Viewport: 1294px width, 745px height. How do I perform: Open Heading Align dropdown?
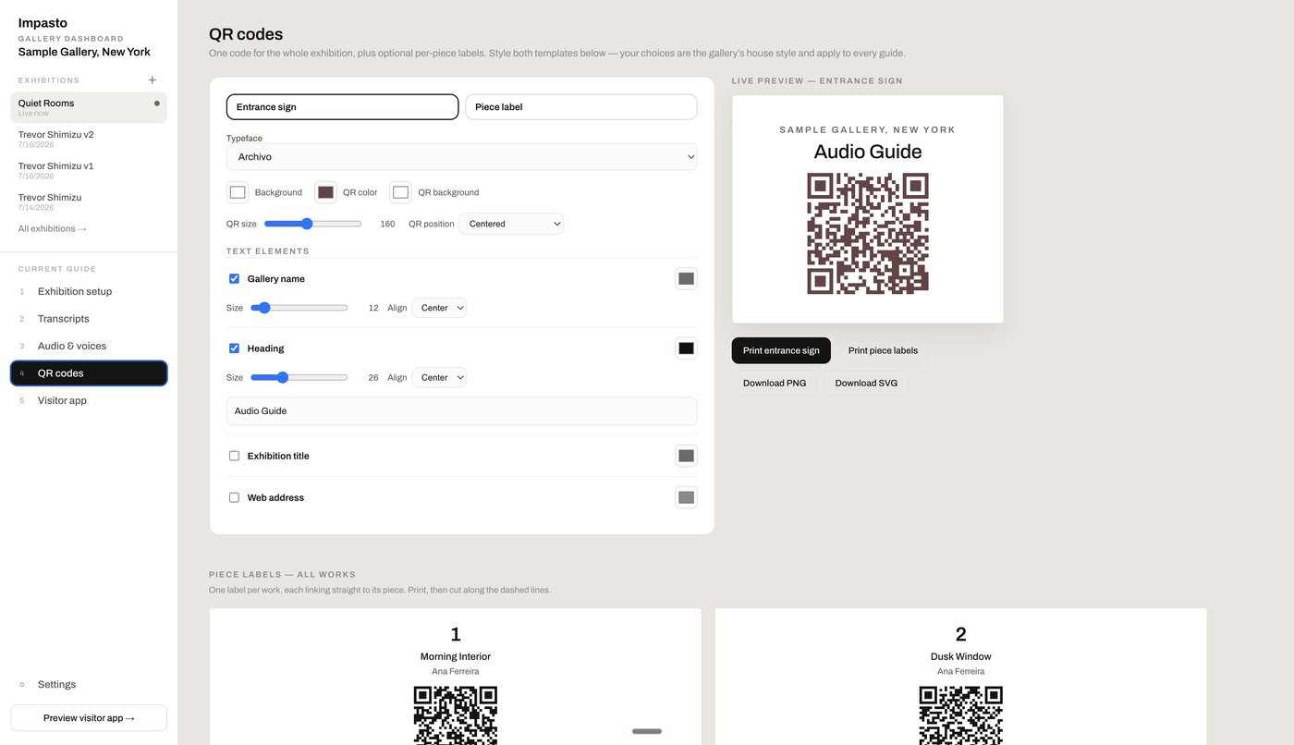click(x=439, y=377)
